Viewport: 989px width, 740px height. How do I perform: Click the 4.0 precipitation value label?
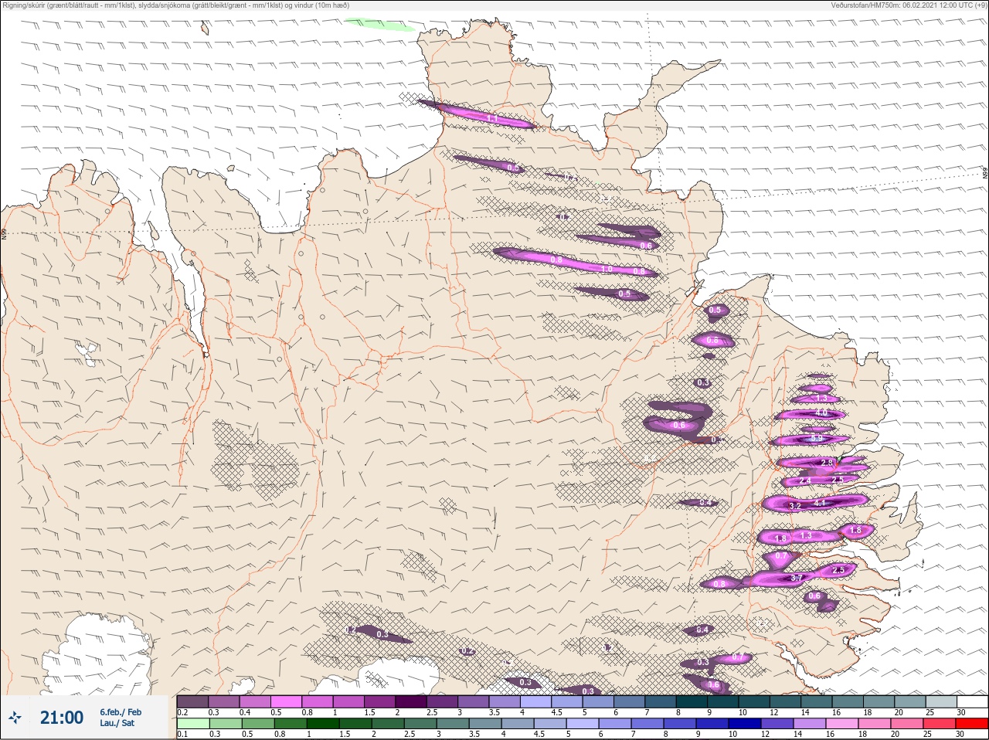821,413
